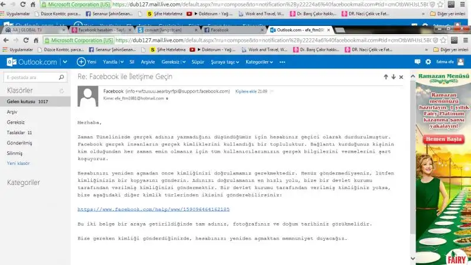Refresh folders with the Klasörler reload icon
The height and width of the screenshot is (265, 471).
62,91
